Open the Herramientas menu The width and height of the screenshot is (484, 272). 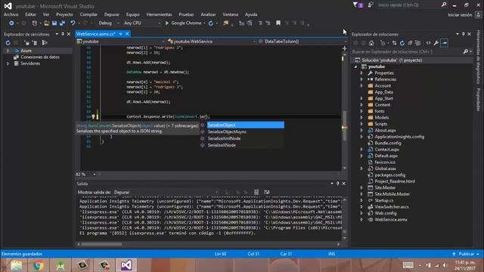[x=159, y=14]
